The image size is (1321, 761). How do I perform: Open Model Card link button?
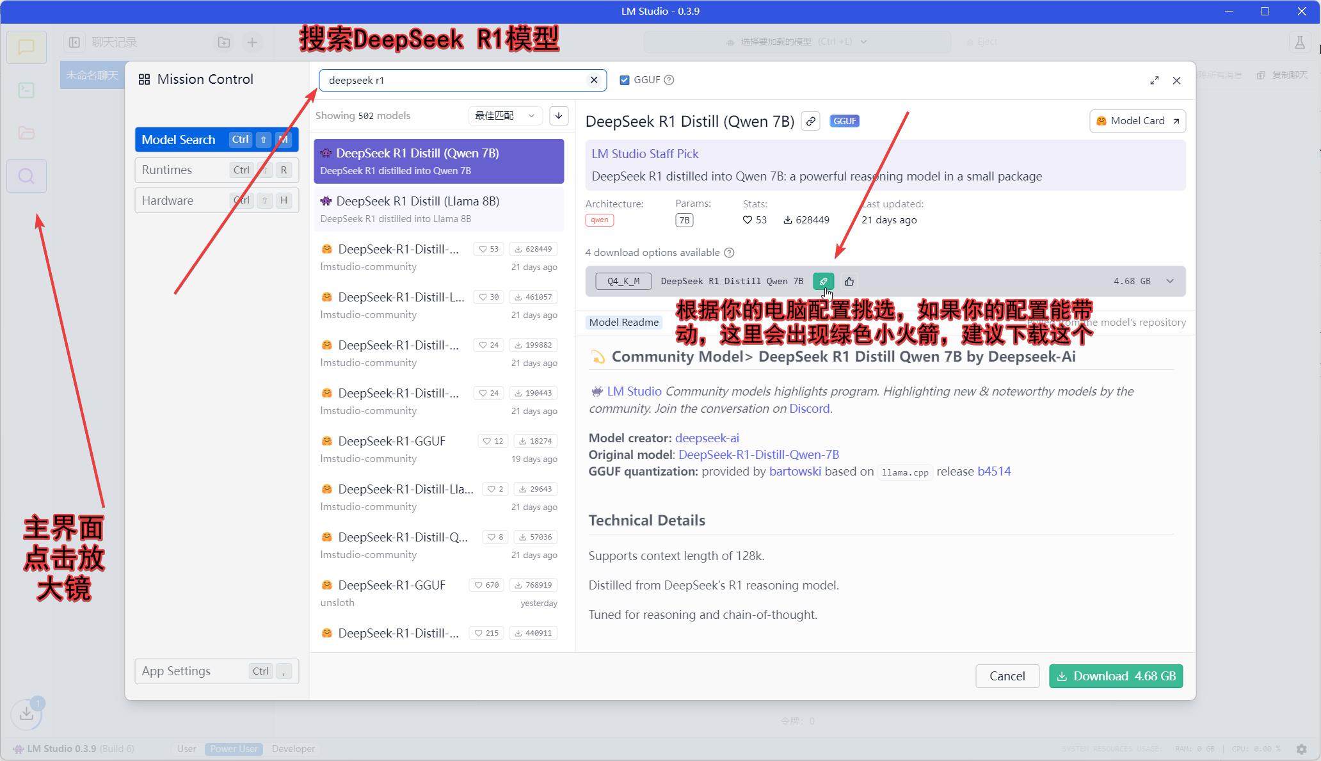1137,121
